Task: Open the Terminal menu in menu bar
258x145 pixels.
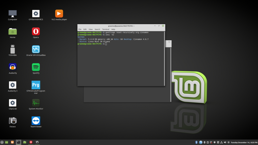Action: click(x=106, y=29)
